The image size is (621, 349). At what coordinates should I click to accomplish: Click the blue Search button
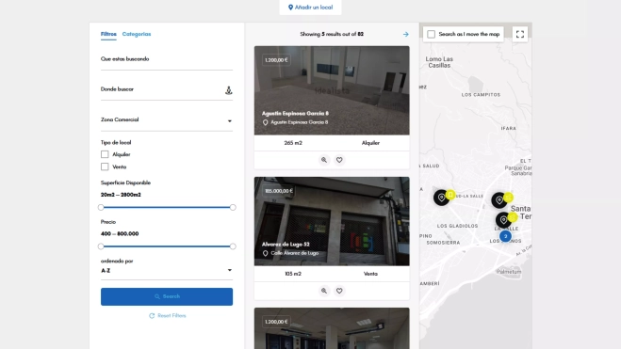pyautogui.click(x=167, y=296)
